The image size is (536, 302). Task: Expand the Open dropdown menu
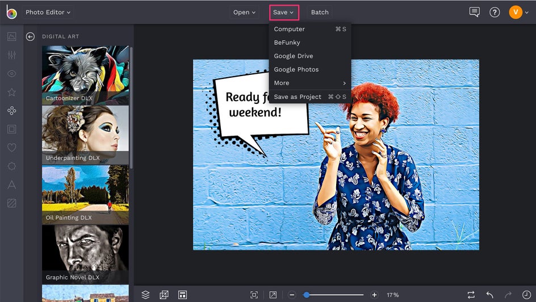tap(244, 12)
